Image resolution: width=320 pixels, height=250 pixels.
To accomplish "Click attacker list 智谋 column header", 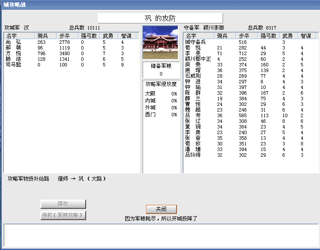I will (128, 36).
